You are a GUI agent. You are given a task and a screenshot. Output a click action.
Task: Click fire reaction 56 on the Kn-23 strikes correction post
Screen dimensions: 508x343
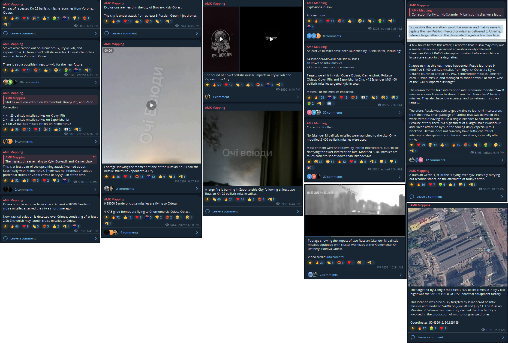click(x=15, y=129)
